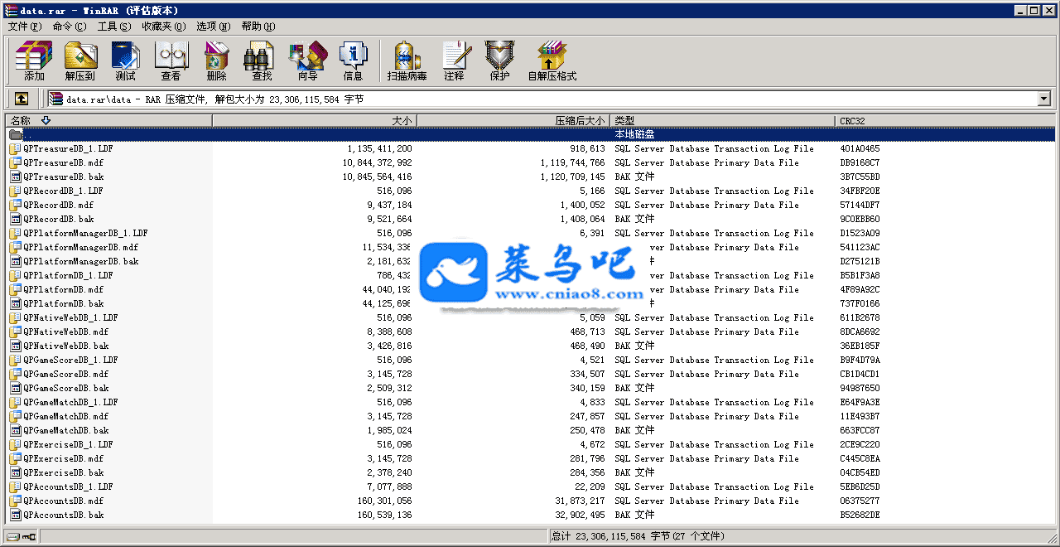Screen dimensions: 1060x547
Task: Select the QPAccountsDB.bak file row
Action: [x=64, y=516]
